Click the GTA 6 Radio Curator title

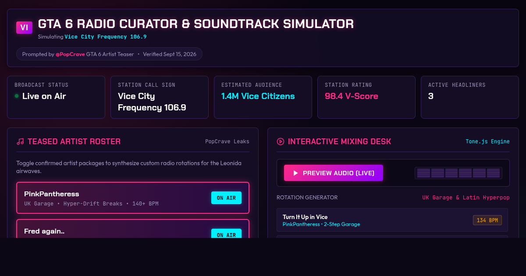[x=196, y=24]
